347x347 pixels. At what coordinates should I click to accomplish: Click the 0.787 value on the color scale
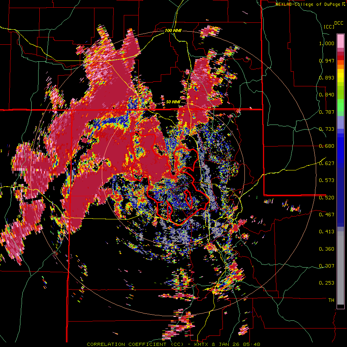(327, 112)
